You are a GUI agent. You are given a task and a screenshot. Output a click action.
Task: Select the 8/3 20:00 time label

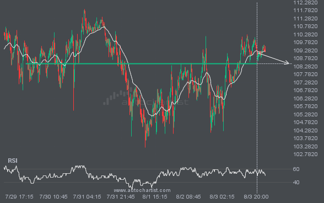256,196
